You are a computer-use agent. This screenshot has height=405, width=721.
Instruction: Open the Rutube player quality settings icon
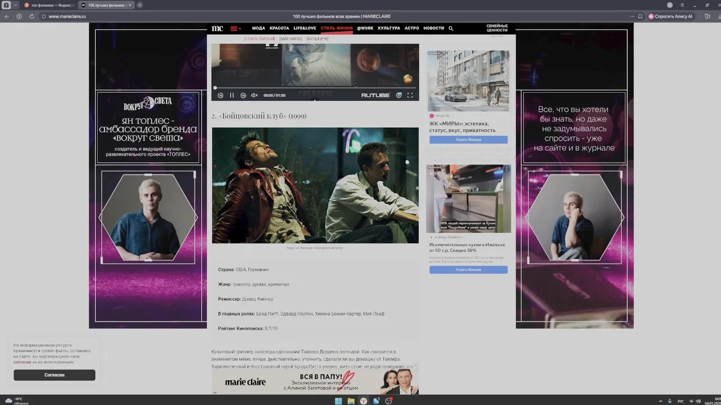point(399,95)
